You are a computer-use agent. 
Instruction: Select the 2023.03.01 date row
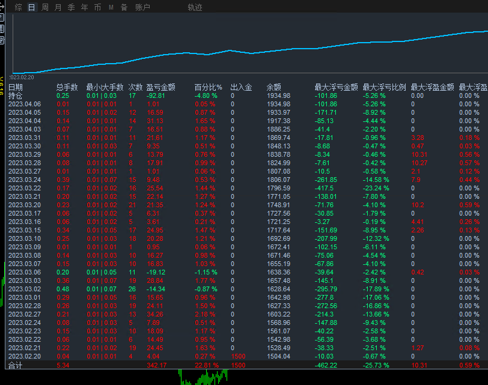click(x=246, y=297)
